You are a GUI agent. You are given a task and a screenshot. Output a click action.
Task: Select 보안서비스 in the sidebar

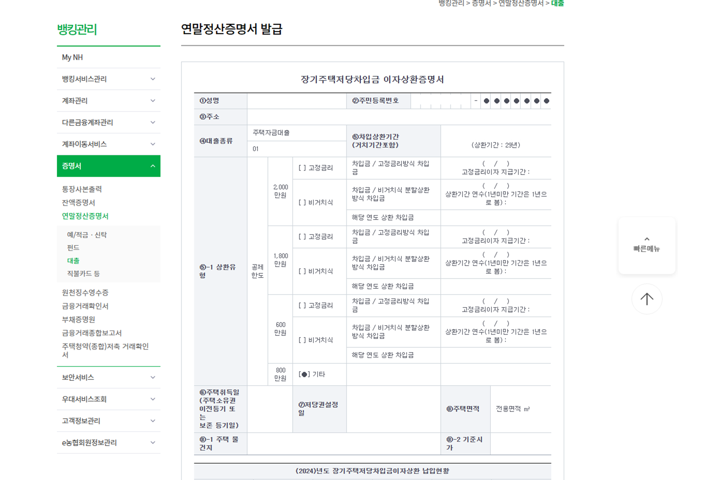point(78,377)
